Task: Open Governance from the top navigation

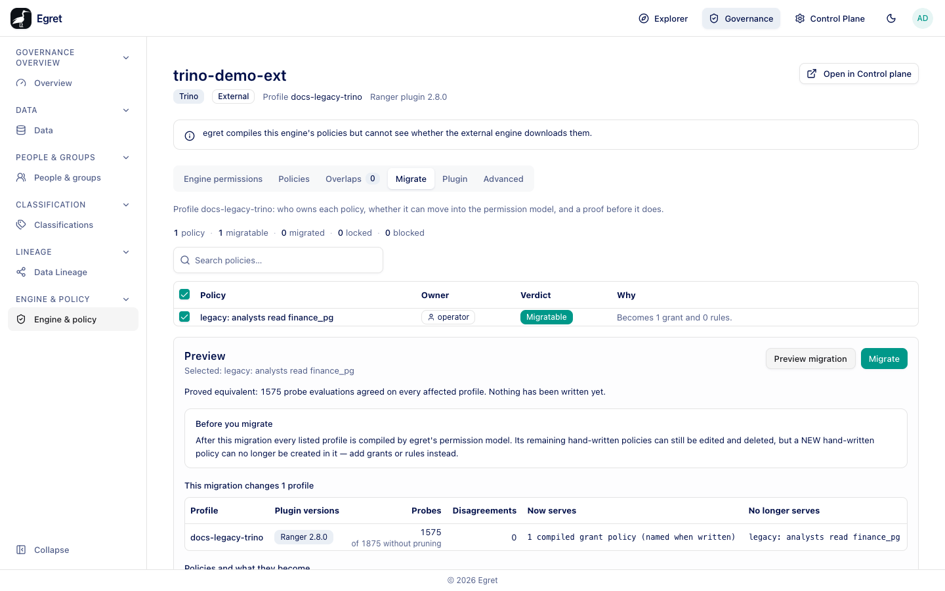Action: (x=741, y=18)
